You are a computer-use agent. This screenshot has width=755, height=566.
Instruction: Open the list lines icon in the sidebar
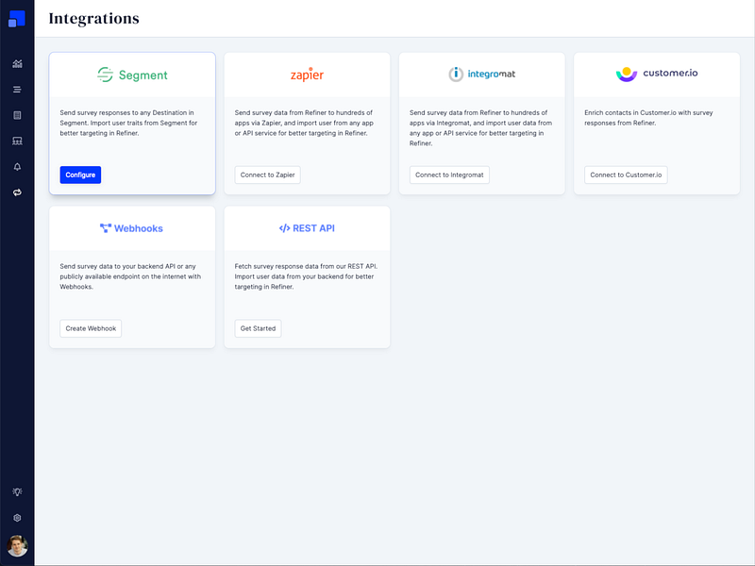pos(17,90)
